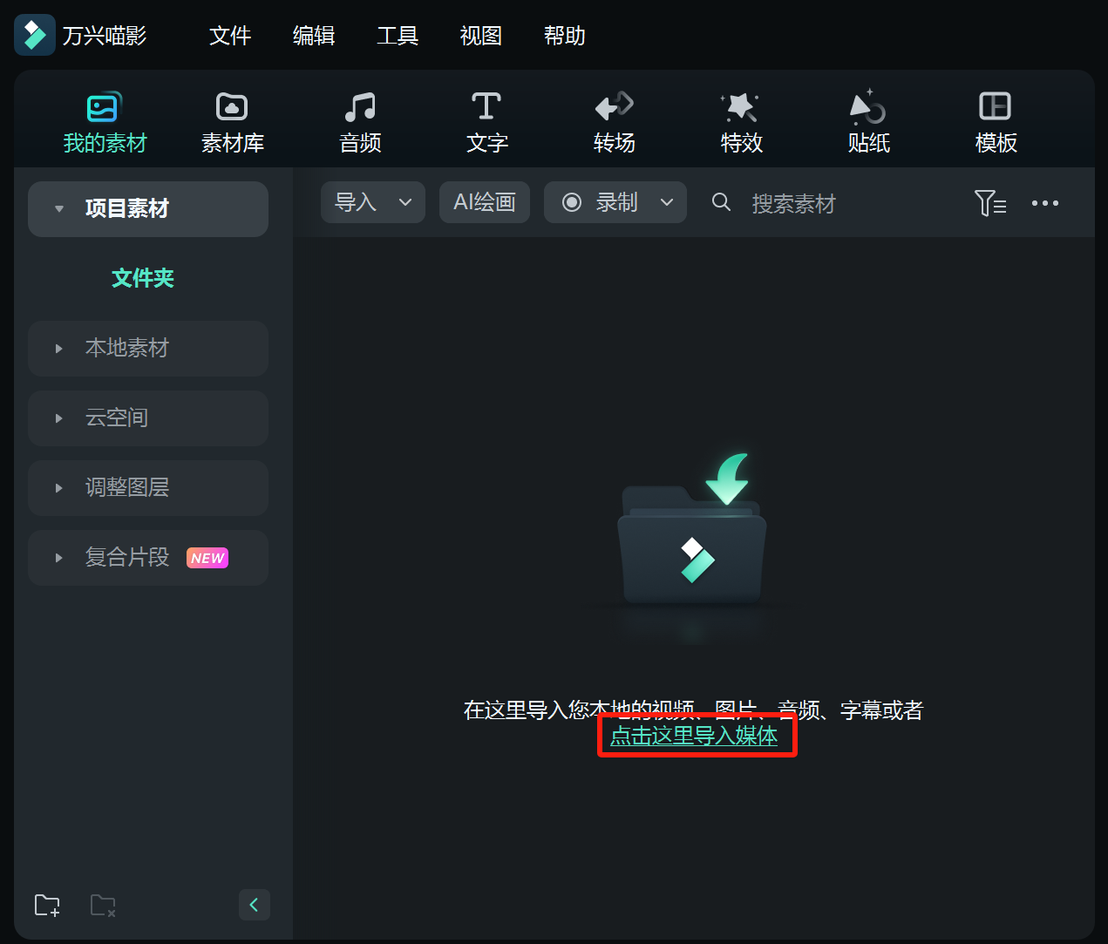Select the 特效 effects panel icon
The width and height of the screenshot is (1108, 944).
(x=740, y=120)
